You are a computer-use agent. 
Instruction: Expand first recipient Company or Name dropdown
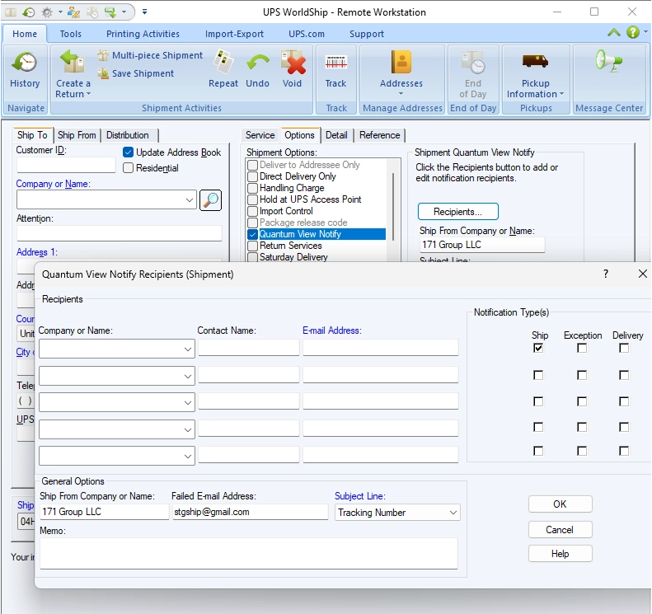[x=188, y=349]
